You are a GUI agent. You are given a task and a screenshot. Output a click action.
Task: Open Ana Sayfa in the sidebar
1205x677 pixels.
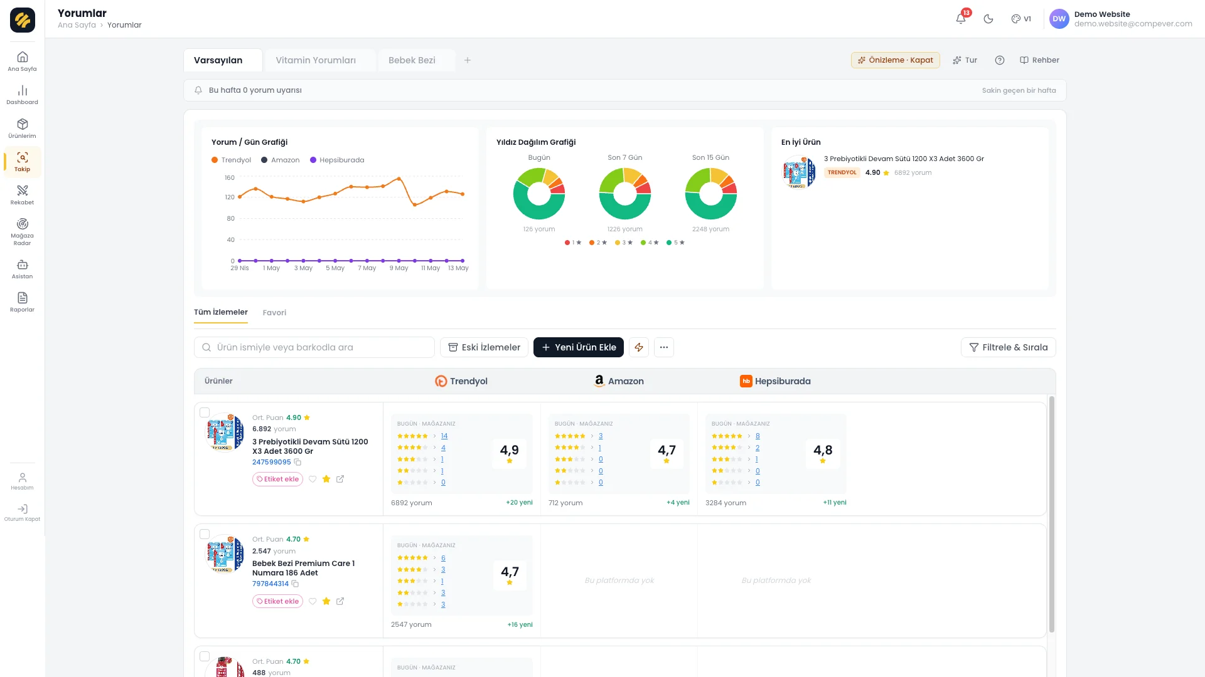tap(22, 61)
